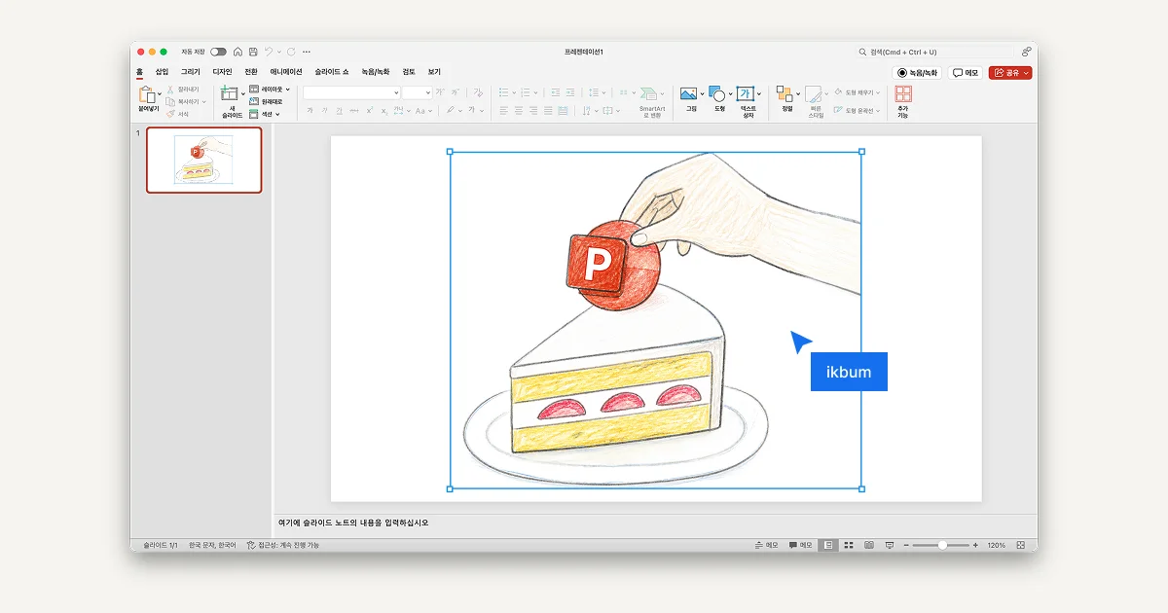Switch to Slide Sorter view in status bar
Image resolution: width=1168 pixels, height=613 pixels.
(849, 545)
